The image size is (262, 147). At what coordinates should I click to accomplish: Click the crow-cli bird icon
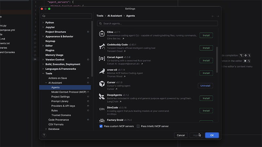coord(102,71)
